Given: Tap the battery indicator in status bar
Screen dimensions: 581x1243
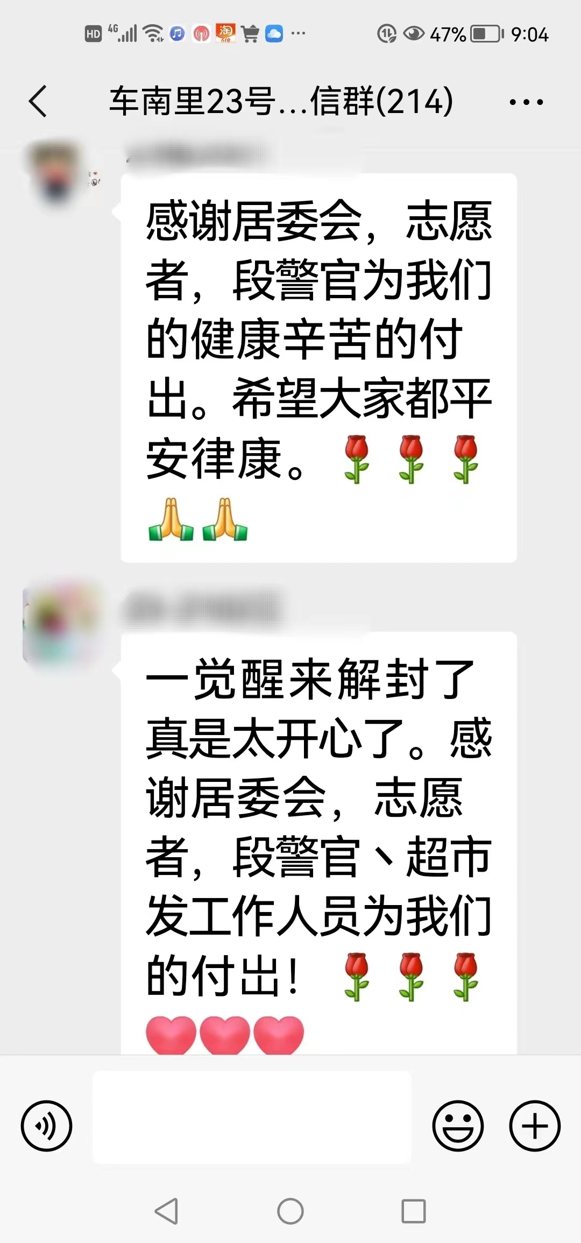Looking at the screenshot, I should pos(487,34).
